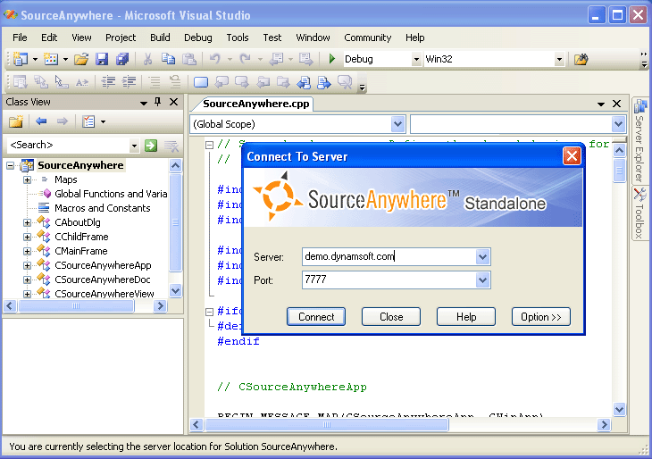Select CSourceAnywhereApp class item

click(x=103, y=265)
